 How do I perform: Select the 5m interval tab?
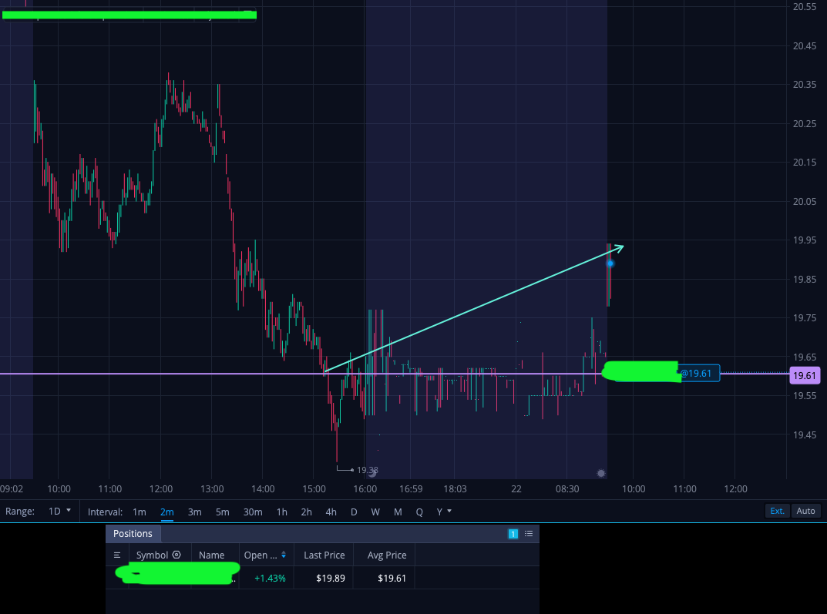223,512
